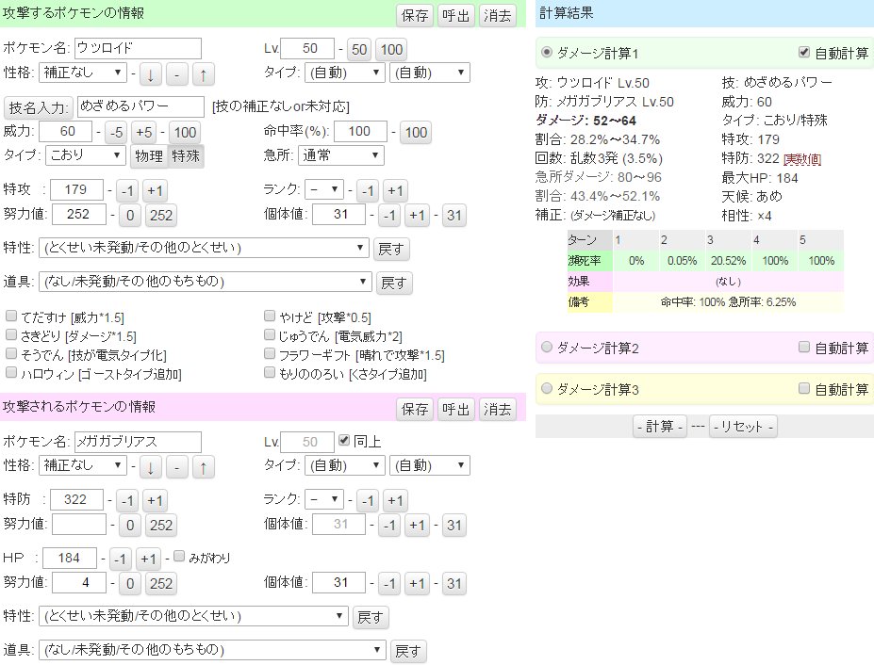
Task: Click 戻す next to attacker 特性
Action: tap(391, 249)
